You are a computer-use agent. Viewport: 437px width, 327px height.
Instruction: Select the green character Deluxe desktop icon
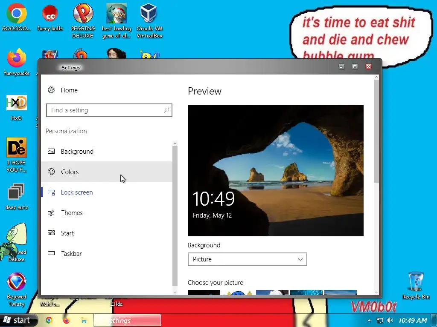(x=14, y=241)
